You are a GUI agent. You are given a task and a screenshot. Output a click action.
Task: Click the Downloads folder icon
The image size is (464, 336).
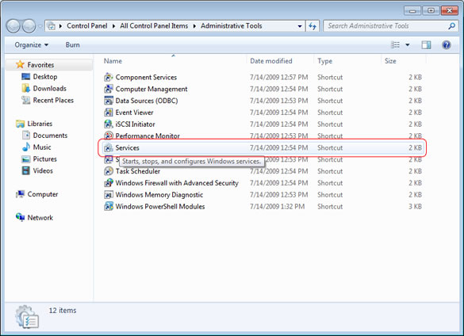[25, 88]
